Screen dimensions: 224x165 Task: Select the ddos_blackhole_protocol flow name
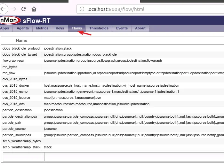[x=21, y=48]
